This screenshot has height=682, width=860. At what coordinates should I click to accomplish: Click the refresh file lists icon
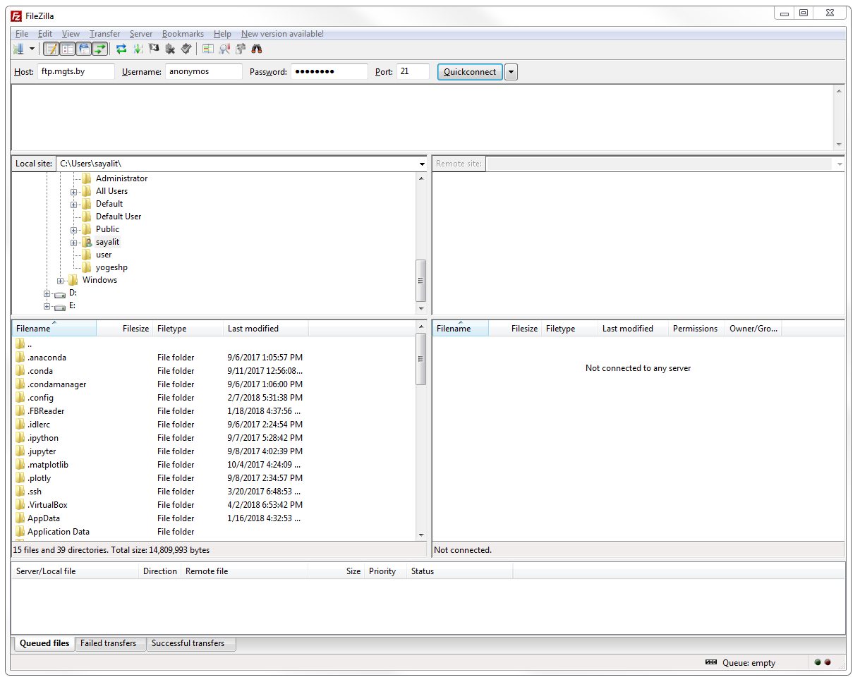pyautogui.click(x=121, y=49)
